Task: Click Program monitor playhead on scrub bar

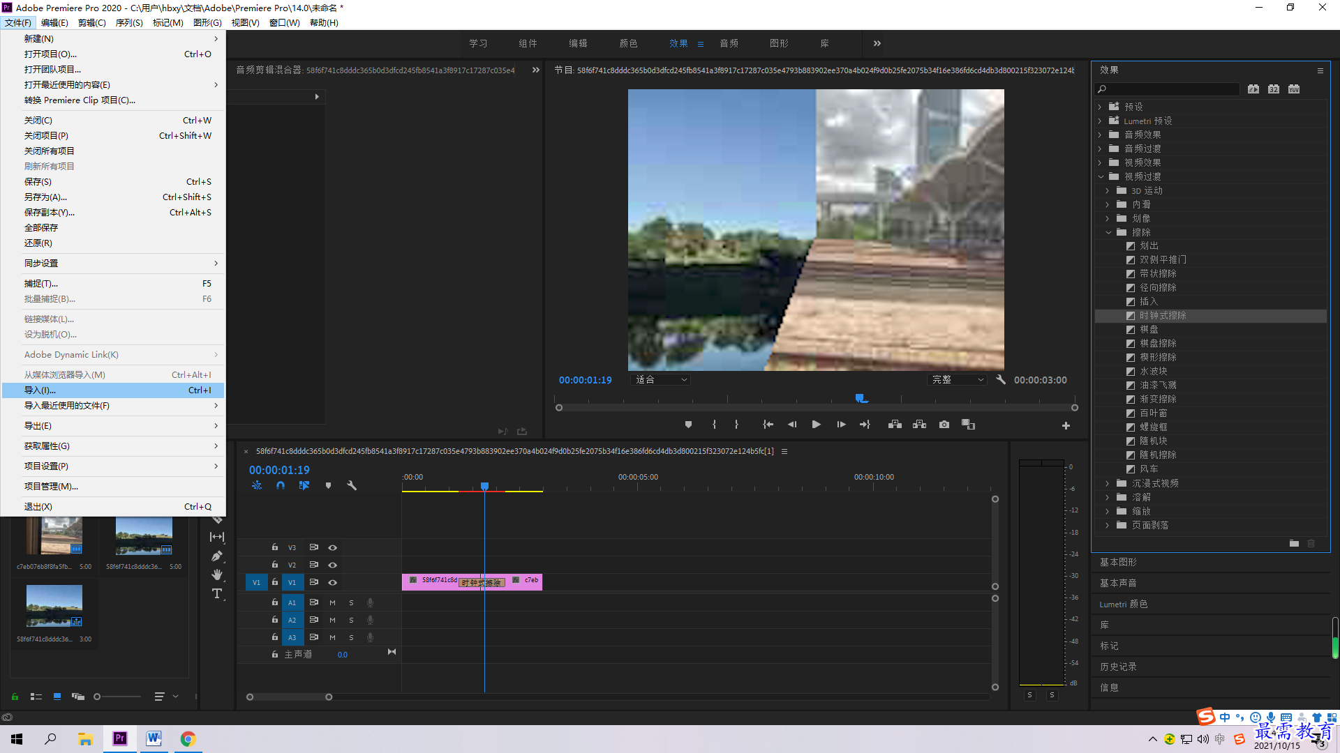Action: (861, 398)
